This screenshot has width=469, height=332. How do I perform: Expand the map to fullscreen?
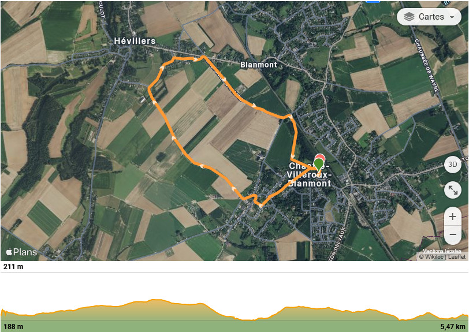[453, 190]
